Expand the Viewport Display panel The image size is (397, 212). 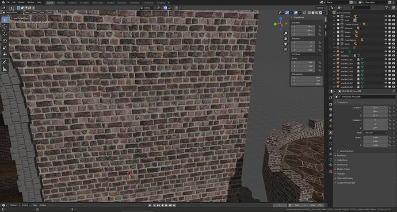tap(345, 178)
